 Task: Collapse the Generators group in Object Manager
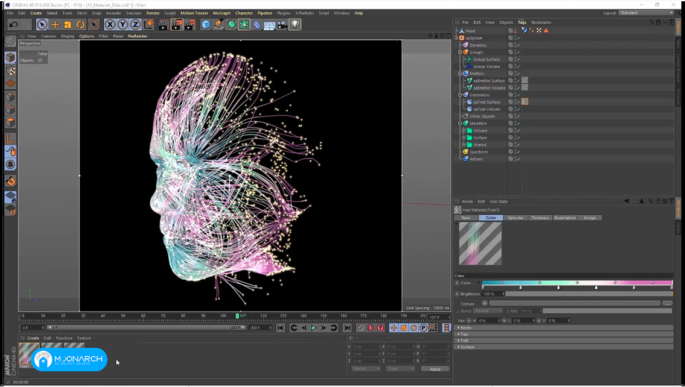pyautogui.click(x=460, y=95)
